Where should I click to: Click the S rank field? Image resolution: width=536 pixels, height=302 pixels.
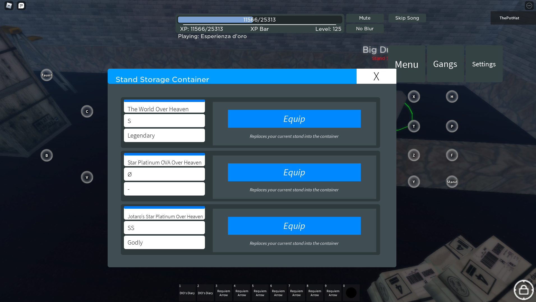(x=164, y=121)
